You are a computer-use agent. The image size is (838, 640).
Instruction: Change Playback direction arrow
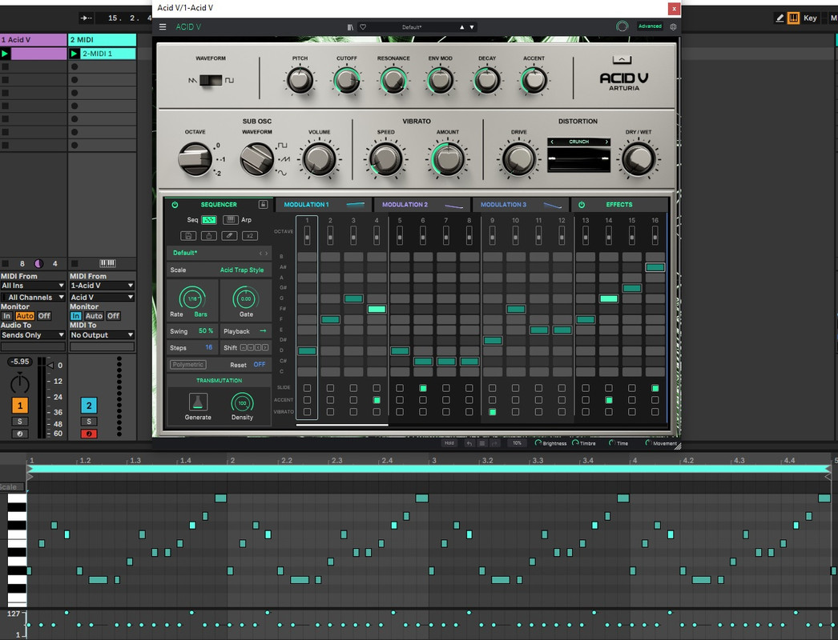[263, 331]
